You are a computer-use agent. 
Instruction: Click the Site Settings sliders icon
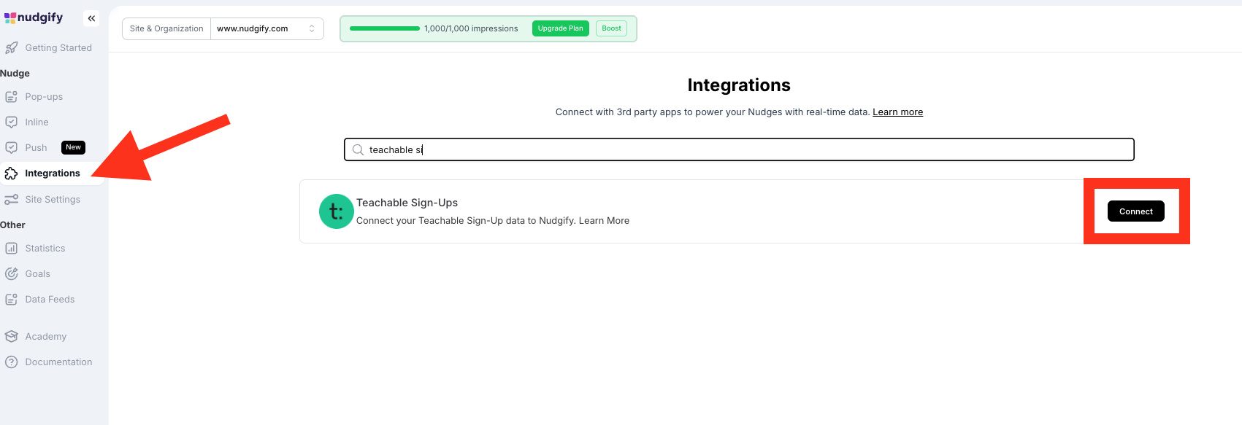click(x=11, y=200)
